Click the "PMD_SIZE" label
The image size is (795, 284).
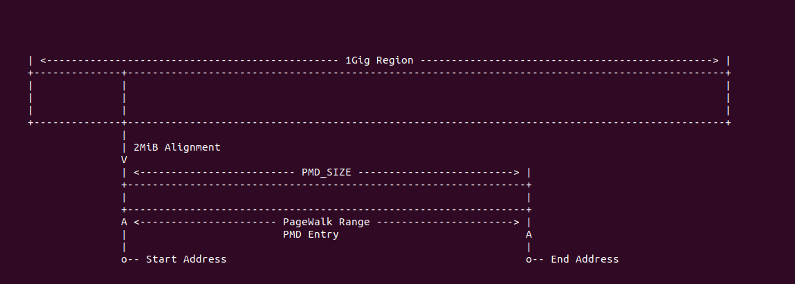pos(326,172)
